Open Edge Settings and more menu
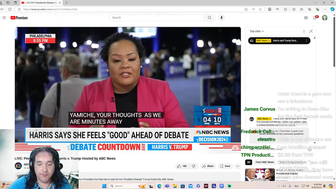336x189 pixels. tap(325, 9)
